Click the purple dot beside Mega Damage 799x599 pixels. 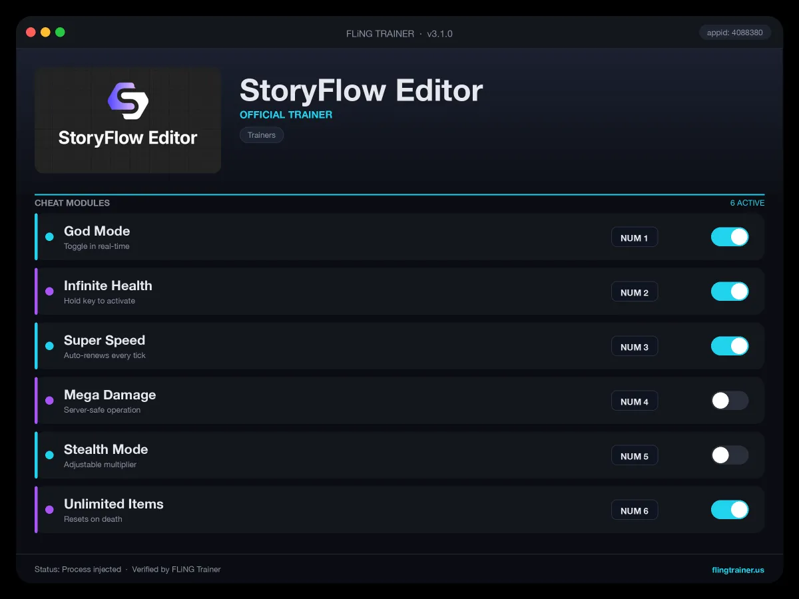click(x=49, y=401)
